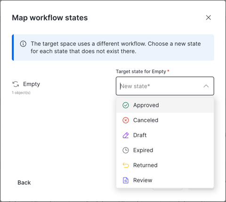Screen dimensions: 226x202
Task: Click the purple Draft pencil icon
Action: (x=126, y=135)
